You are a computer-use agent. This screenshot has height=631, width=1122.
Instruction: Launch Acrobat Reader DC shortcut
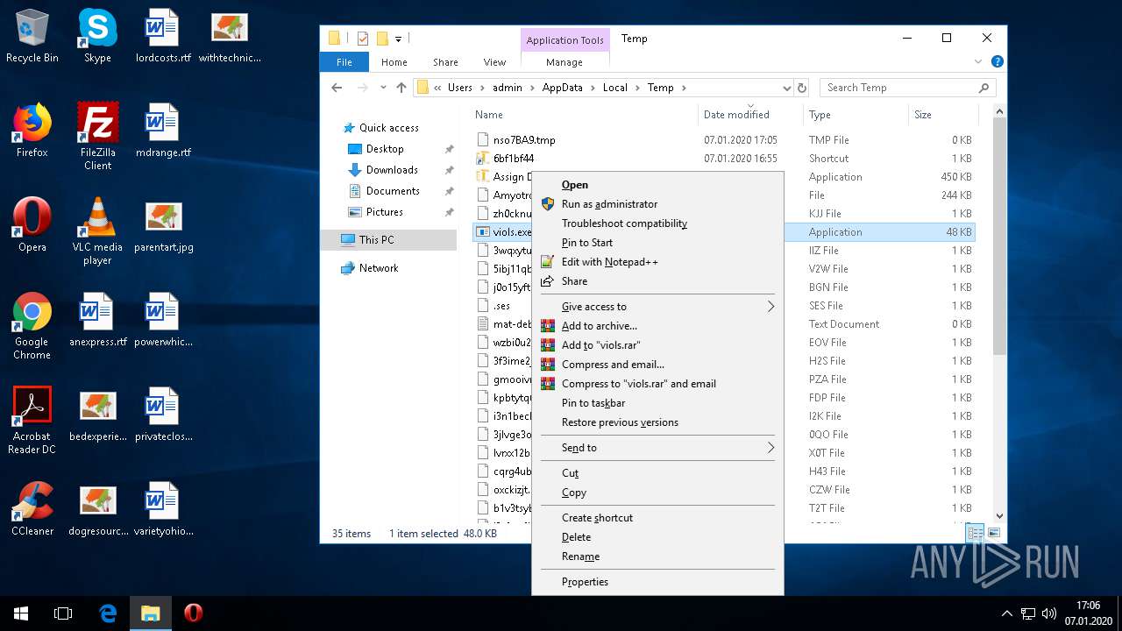pyautogui.click(x=32, y=420)
